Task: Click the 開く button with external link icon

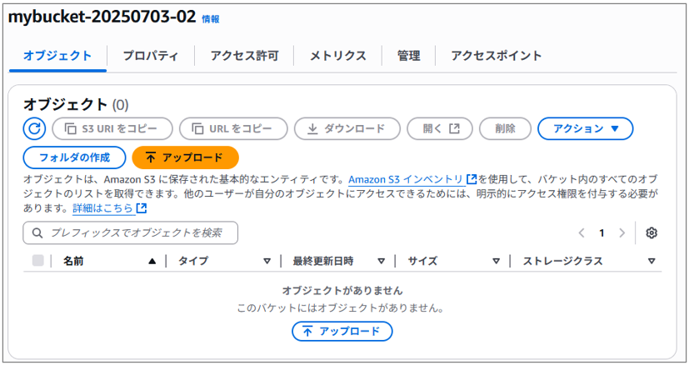Action: click(440, 128)
